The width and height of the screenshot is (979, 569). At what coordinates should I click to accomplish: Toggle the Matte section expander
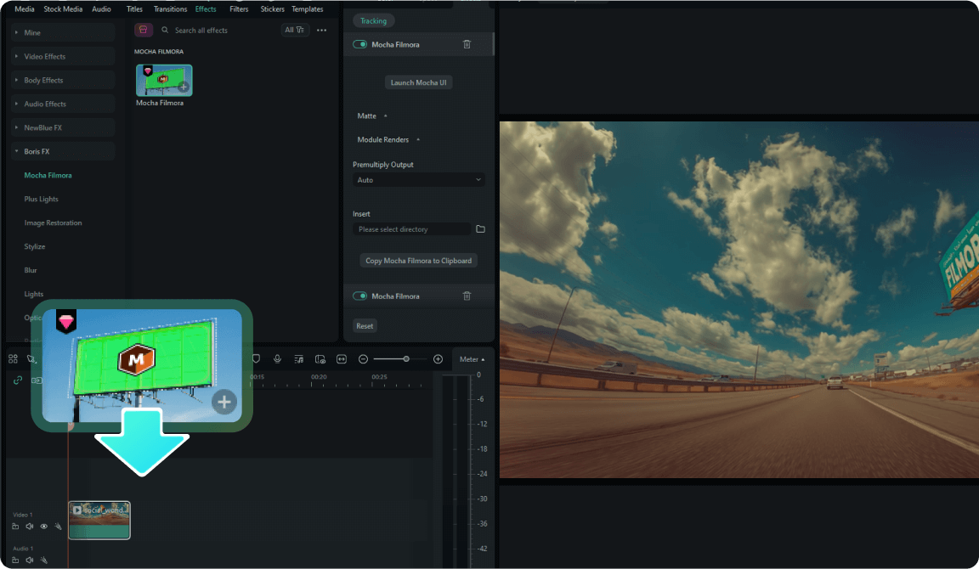(385, 115)
